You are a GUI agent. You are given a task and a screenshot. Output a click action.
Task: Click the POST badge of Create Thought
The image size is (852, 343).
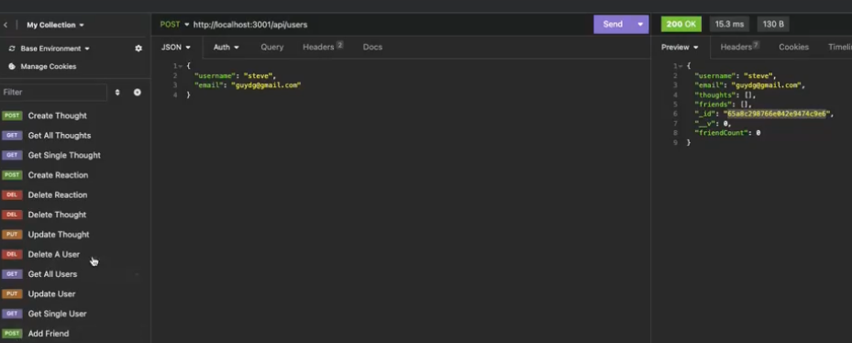tap(12, 116)
